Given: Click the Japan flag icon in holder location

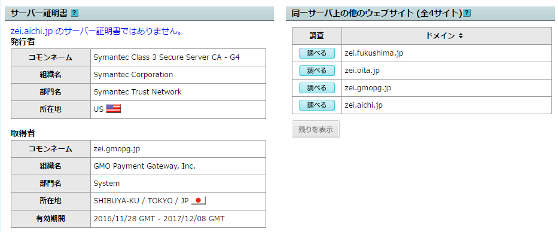Looking at the screenshot, I should point(199,200).
